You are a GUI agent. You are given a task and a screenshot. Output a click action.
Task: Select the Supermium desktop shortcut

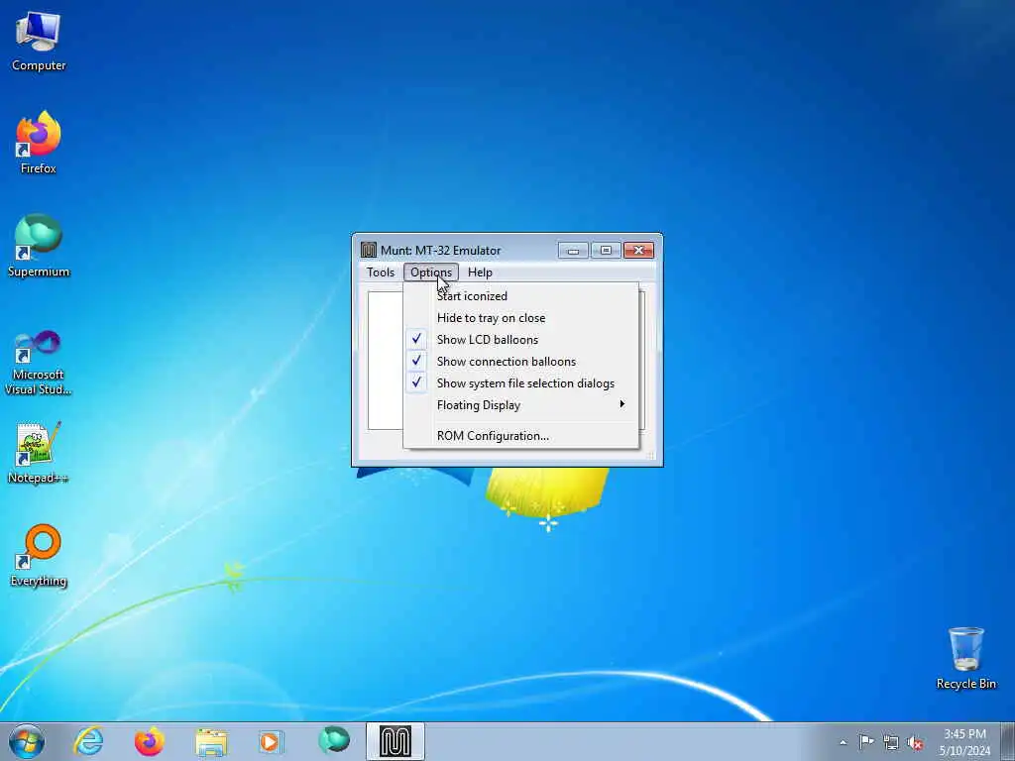[39, 246]
